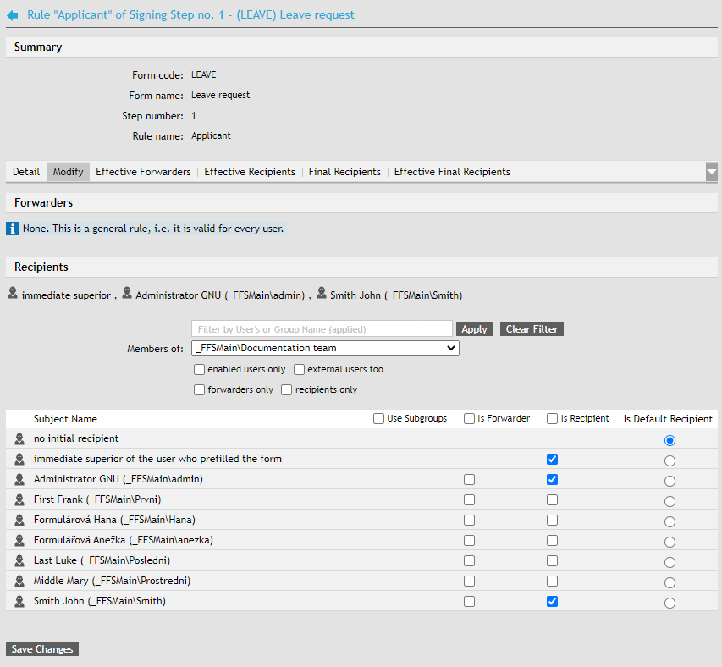Click user icon beside Formulárová Hana row
This screenshot has width=722, height=667.
19,521
